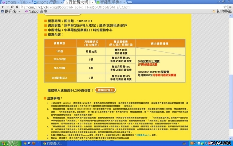Switch to the 智慧型手機 tab
The width and height of the screenshot is (233, 146).
tap(111, 2)
